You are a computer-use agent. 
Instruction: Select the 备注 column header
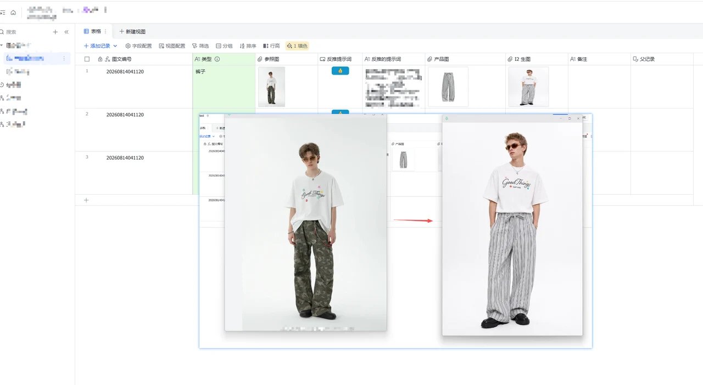click(x=599, y=59)
